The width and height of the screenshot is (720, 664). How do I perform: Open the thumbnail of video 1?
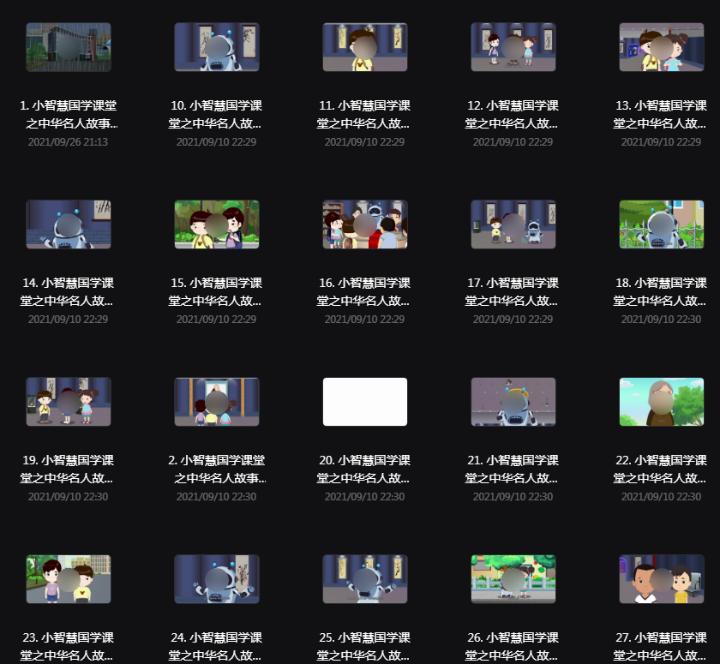(69, 47)
